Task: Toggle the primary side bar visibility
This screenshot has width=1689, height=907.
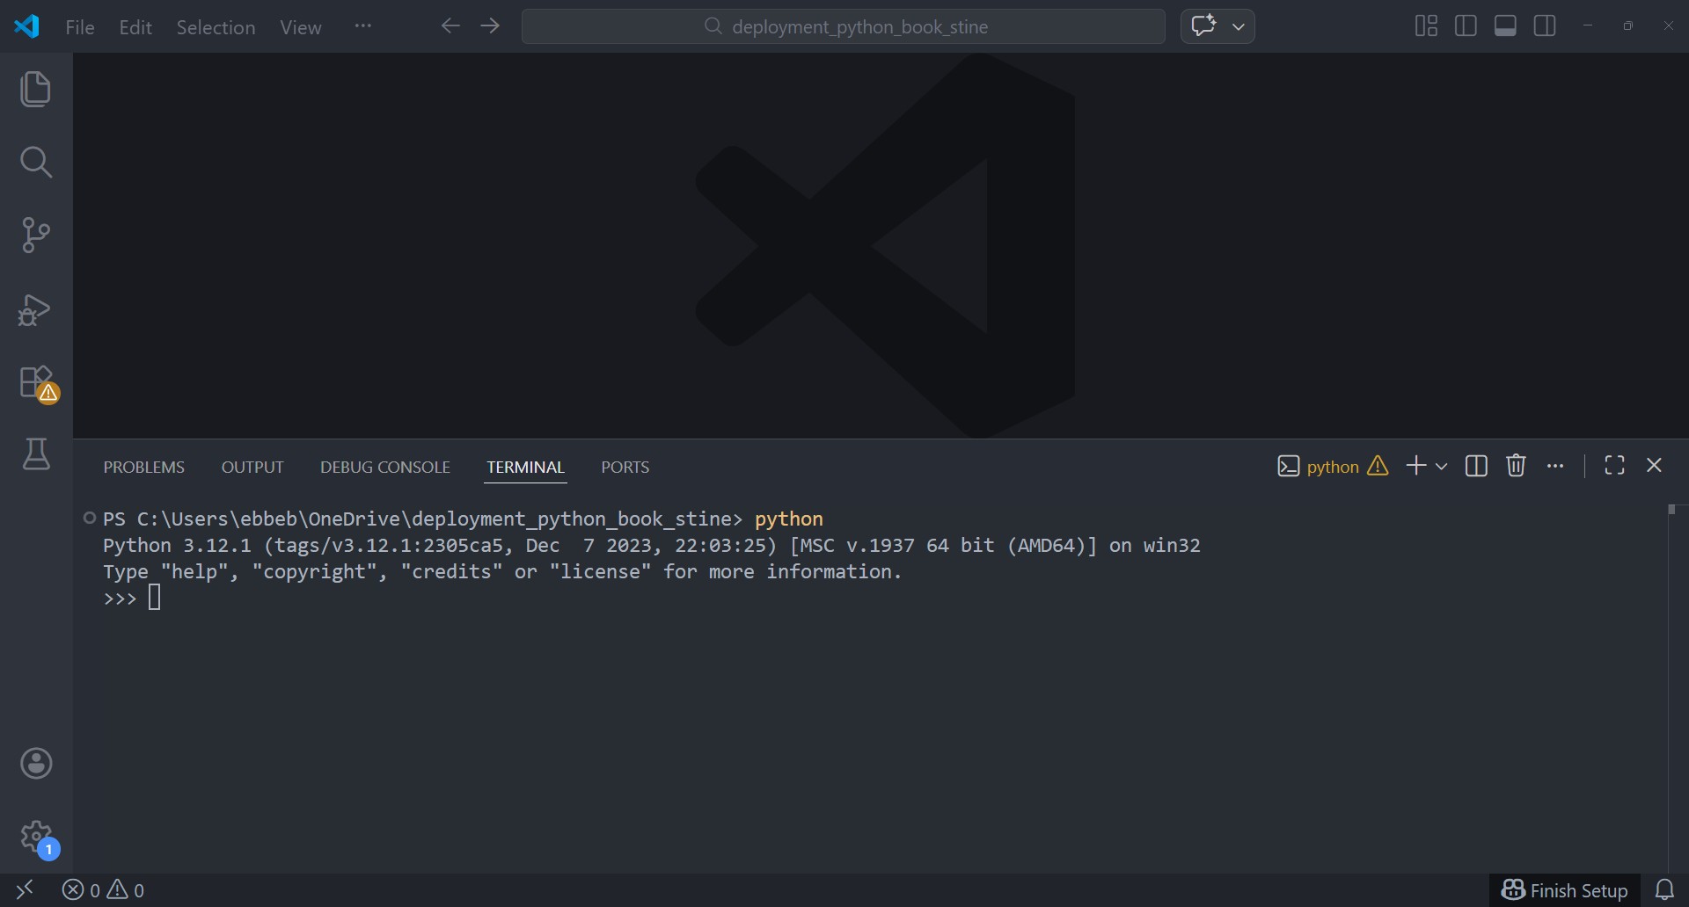Action: tap(1466, 26)
